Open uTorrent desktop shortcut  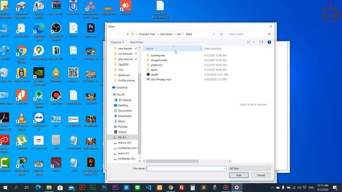[21, 142]
